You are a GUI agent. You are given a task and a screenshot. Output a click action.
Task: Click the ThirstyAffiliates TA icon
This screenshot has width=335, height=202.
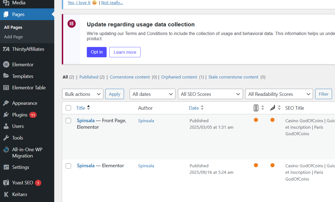(x=6, y=49)
